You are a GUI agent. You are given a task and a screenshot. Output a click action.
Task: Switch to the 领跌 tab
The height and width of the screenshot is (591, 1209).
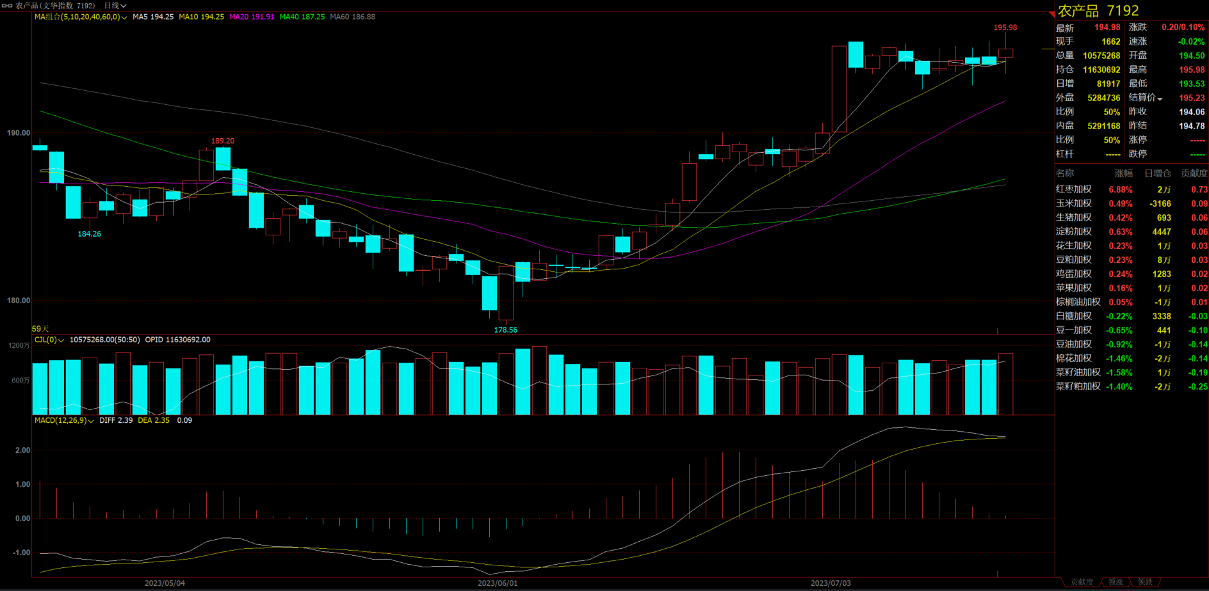point(1145,582)
